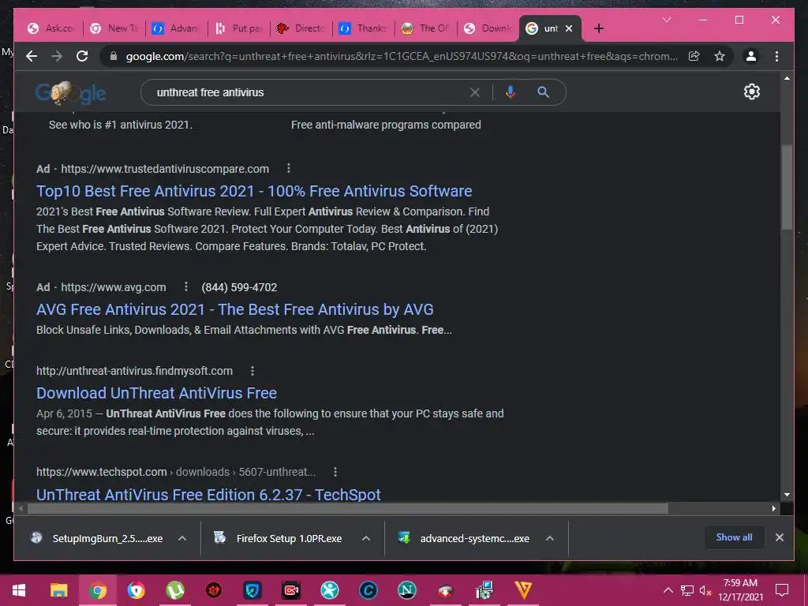Image resolution: width=808 pixels, height=606 pixels.
Task: Start a voice search with the microphone
Action: tap(511, 92)
